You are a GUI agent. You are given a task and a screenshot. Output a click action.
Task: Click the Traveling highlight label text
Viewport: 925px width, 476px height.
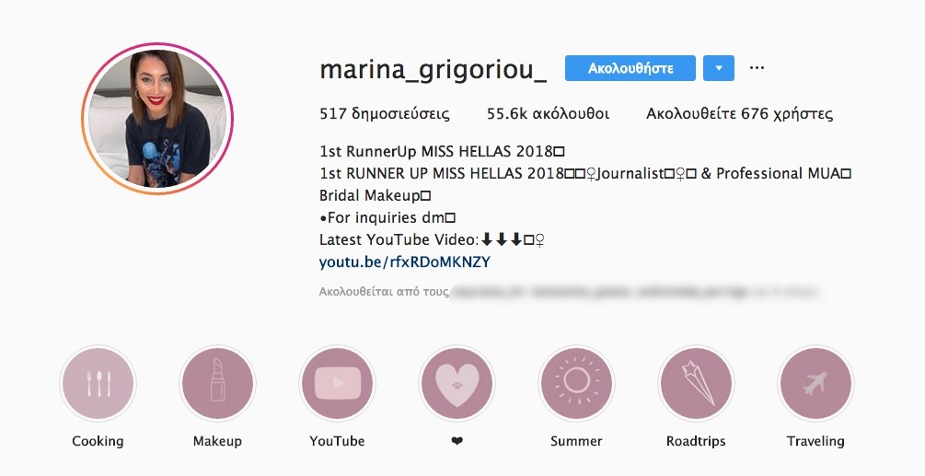[815, 441]
